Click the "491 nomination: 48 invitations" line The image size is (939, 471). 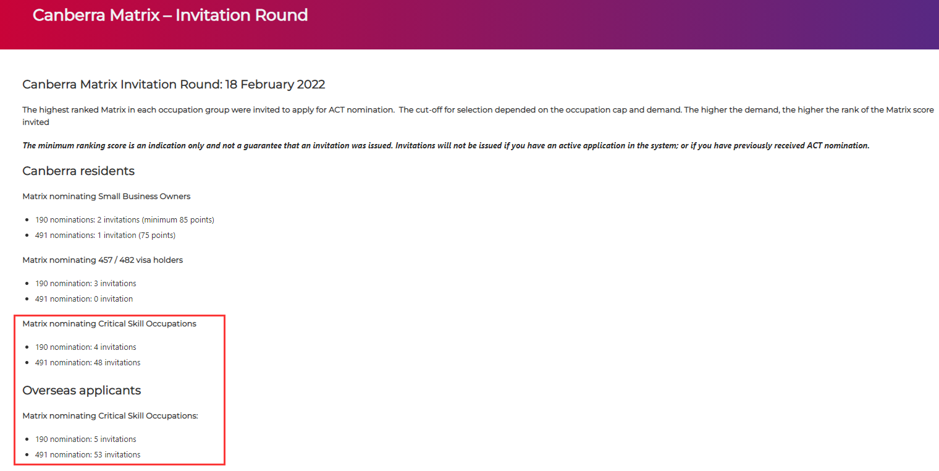[x=88, y=363]
